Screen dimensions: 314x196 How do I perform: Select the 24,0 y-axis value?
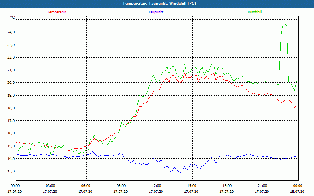click(x=11, y=32)
